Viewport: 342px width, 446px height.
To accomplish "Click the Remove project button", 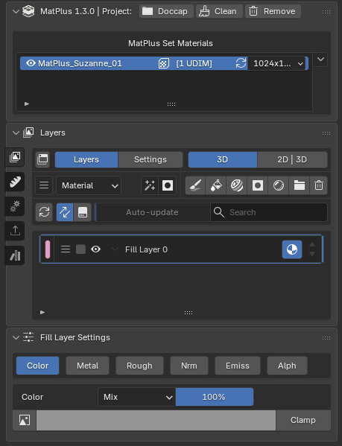I will pyautogui.click(x=273, y=11).
